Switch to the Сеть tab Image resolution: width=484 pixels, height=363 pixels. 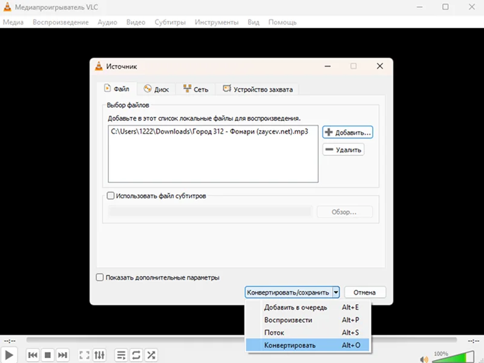(195, 89)
